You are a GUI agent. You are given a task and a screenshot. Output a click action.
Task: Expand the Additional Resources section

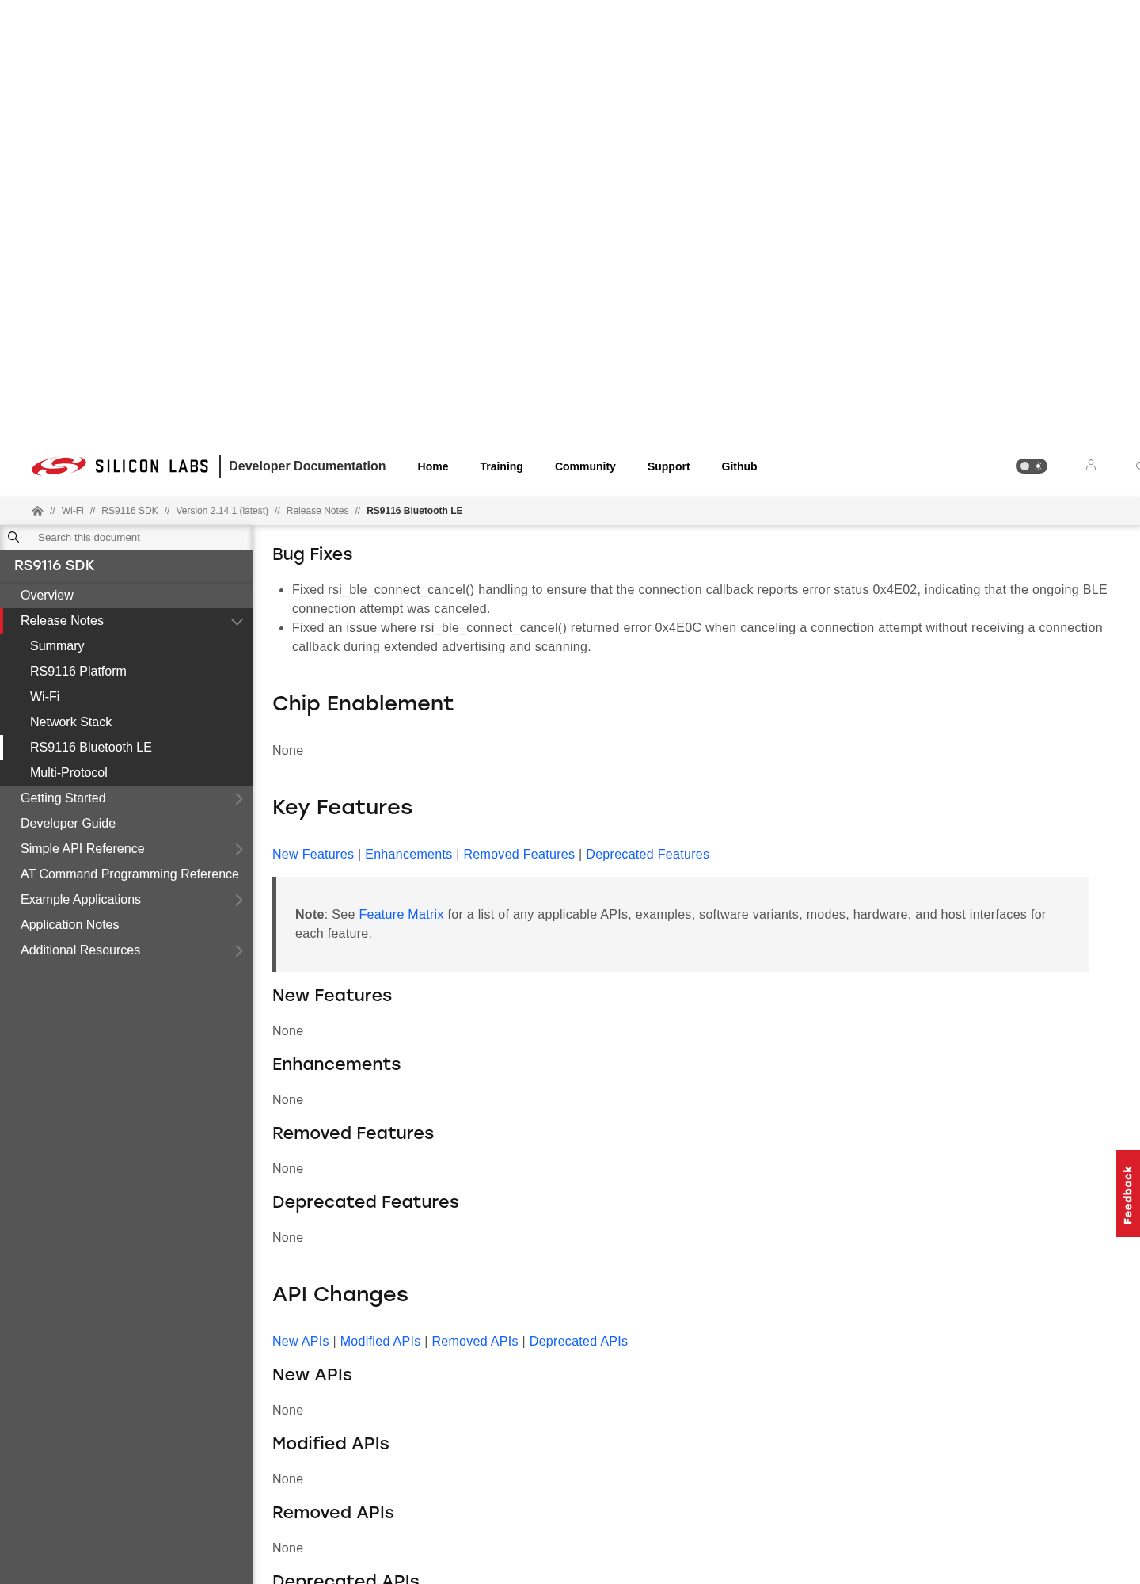(x=239, y=950)
